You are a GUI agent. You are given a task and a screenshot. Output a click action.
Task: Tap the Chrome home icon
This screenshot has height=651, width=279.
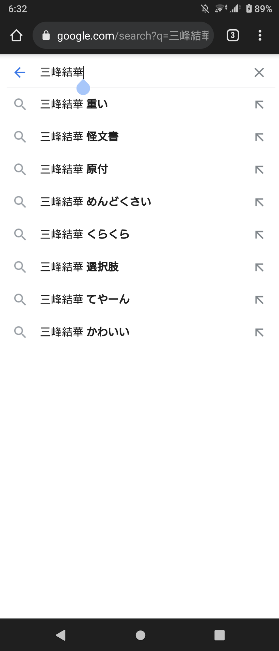coord(16,35)
